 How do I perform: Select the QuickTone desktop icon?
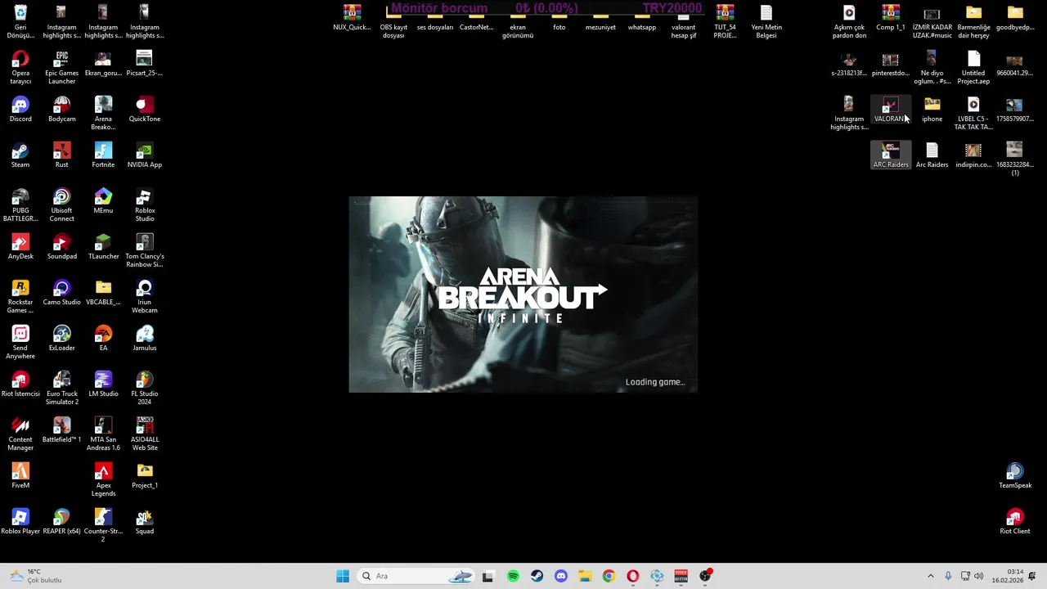[145, 109]
